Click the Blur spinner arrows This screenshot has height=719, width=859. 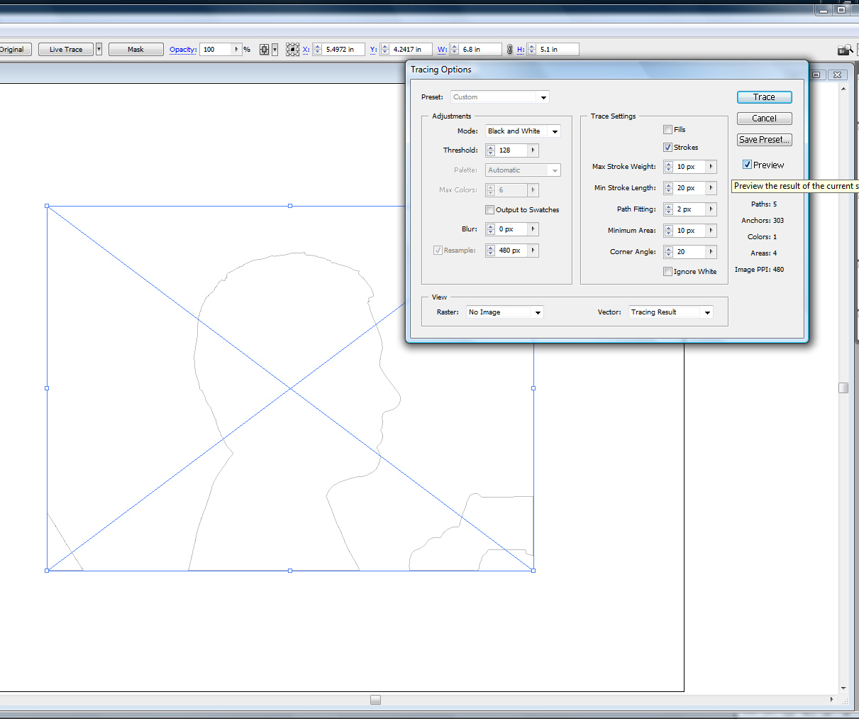(491, 229)
